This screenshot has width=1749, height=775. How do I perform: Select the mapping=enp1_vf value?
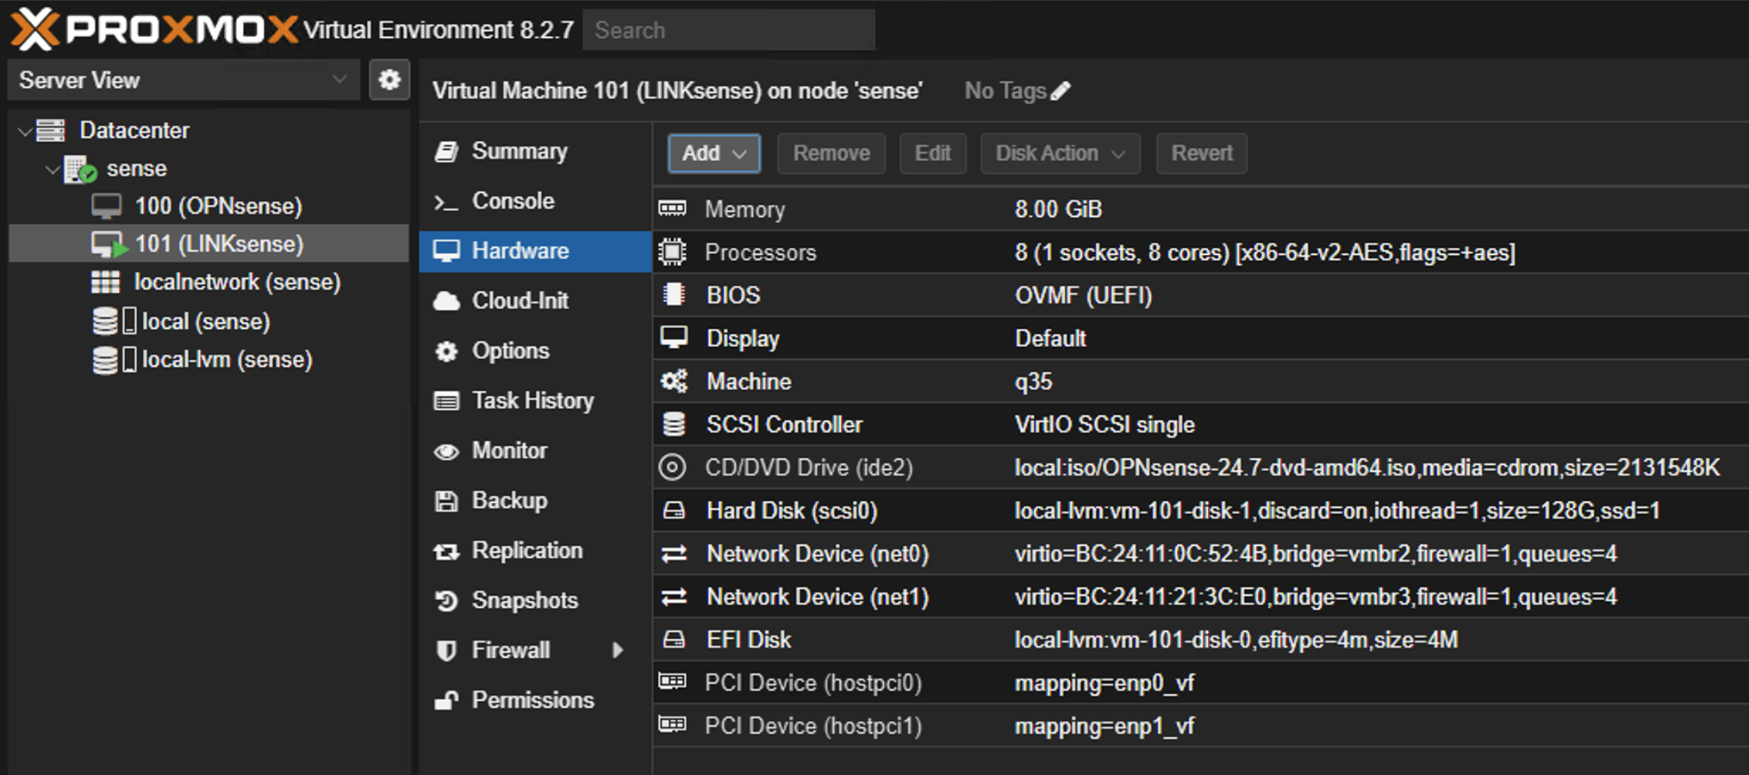coord(1105,726)
